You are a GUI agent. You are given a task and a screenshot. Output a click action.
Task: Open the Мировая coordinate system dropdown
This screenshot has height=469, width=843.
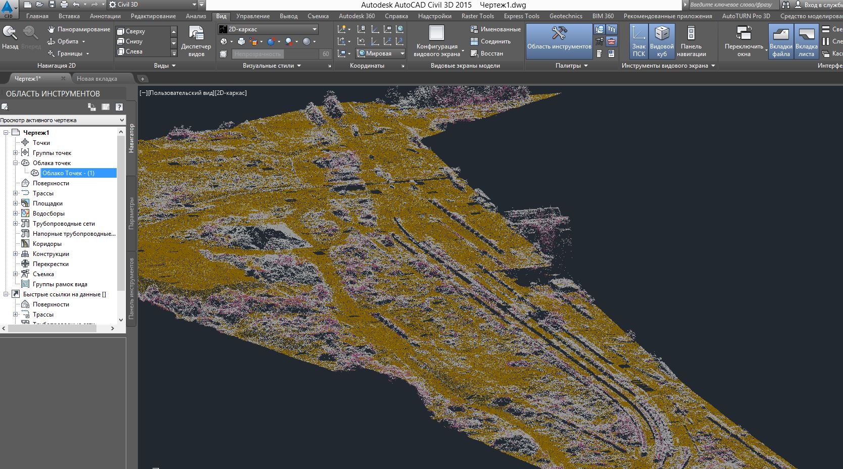tap(381, 54)
